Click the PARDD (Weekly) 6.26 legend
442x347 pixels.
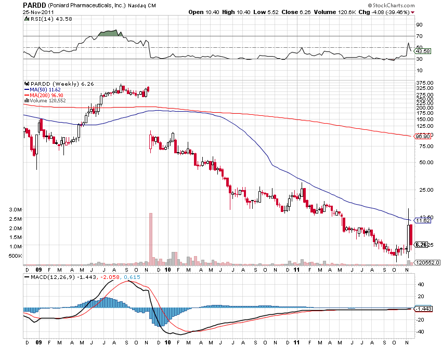coord(62,84)
